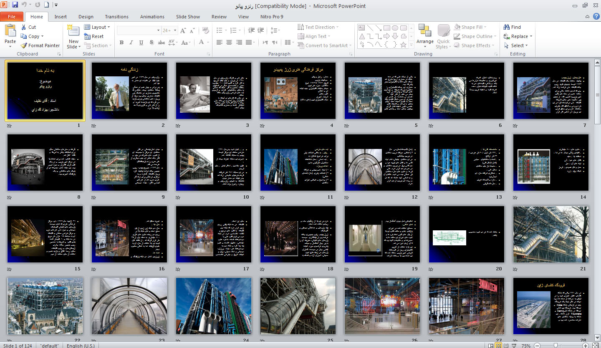
Task: Click the Arrange shapes icon
Action: point(425,31)
